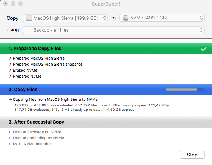Image resolution: width=212 pixels, height=165 pixels.
Task: Click the arrow beside Copying files from MacOS High Sierra
Action: tap(10, 100)
